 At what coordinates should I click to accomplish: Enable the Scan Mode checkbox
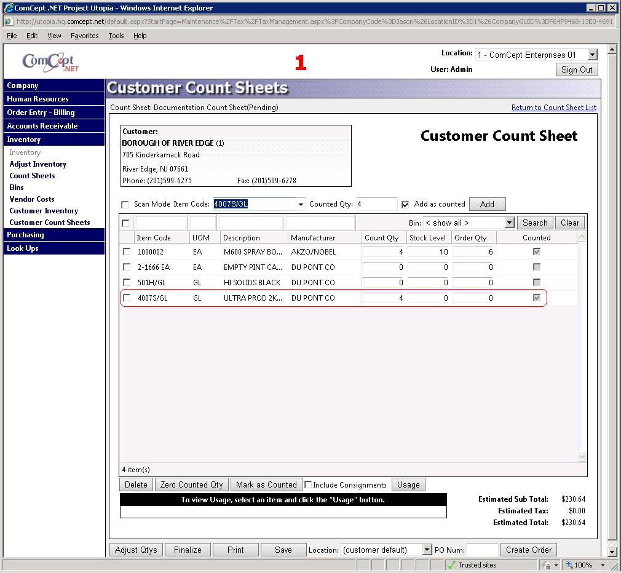click(x=125, y=205)
